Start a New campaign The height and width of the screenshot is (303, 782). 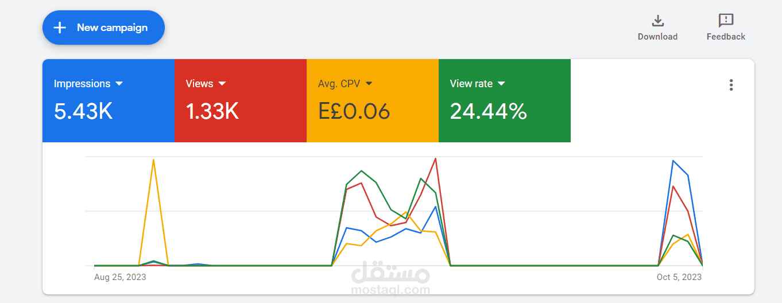pyautogui.click(x=103, y=28)
